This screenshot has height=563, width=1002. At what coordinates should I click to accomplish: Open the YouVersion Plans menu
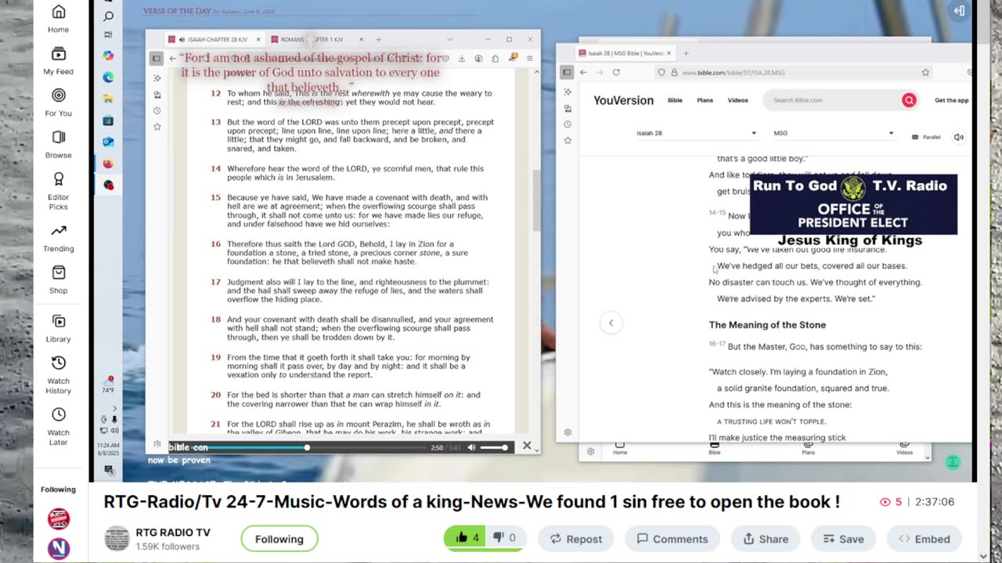705,100
